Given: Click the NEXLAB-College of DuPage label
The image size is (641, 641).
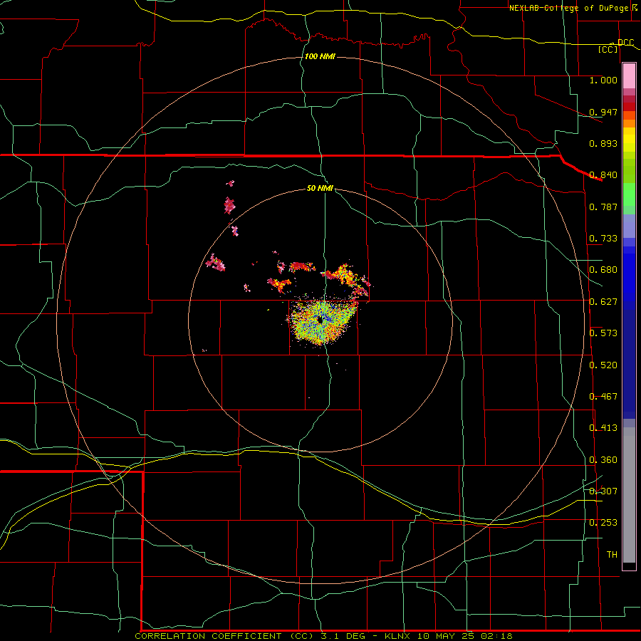Looking at the screenshot, I should [x=569, y=8].
